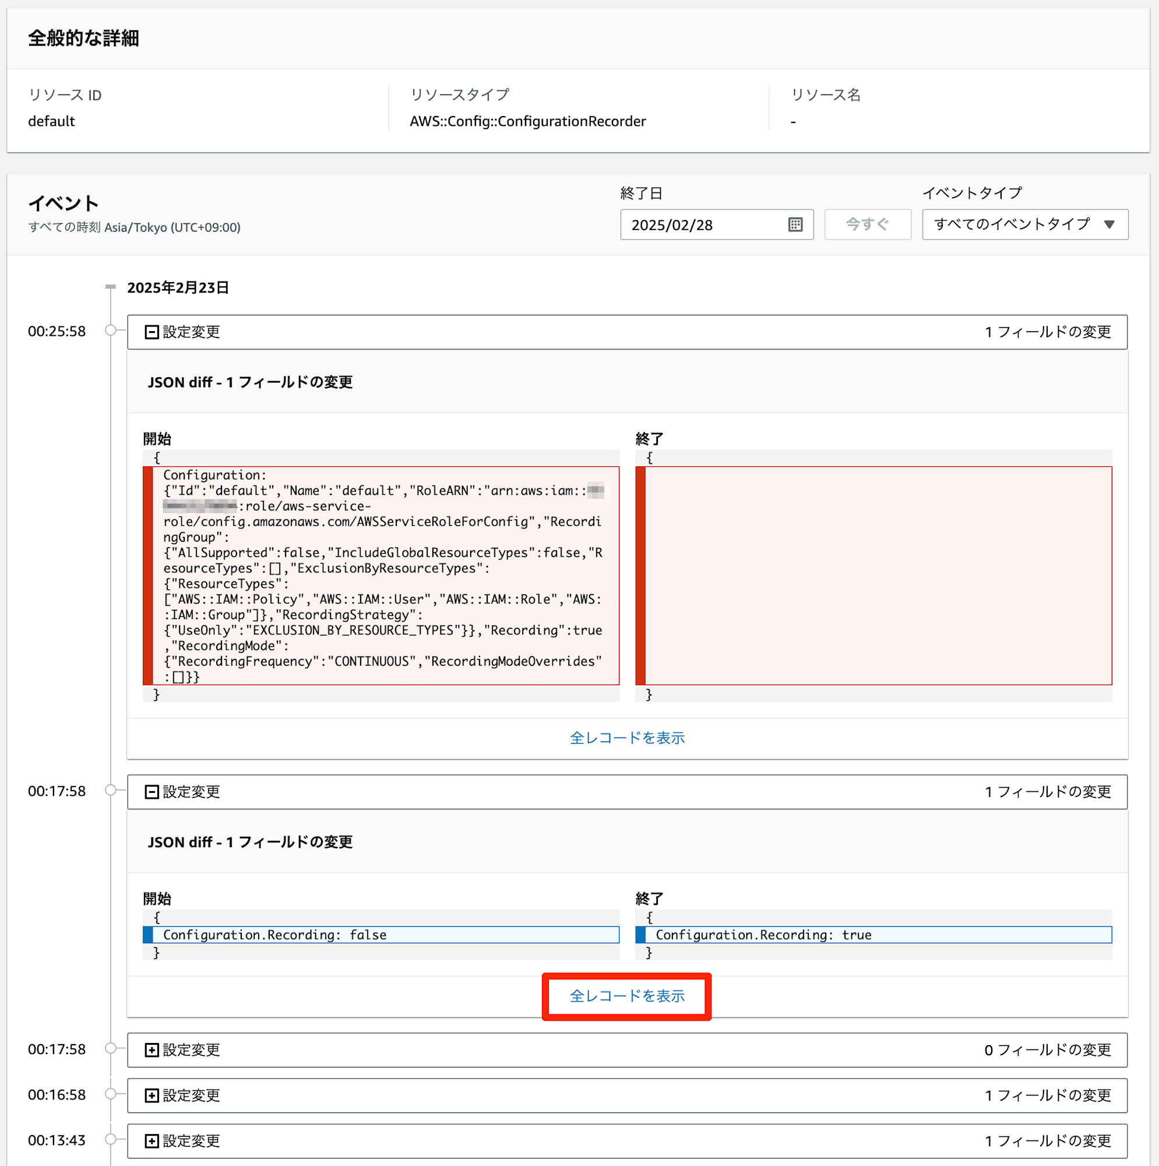Click the 00:13:43 timestamp
The image size is (1159, 1166).
pos(57,1140)
